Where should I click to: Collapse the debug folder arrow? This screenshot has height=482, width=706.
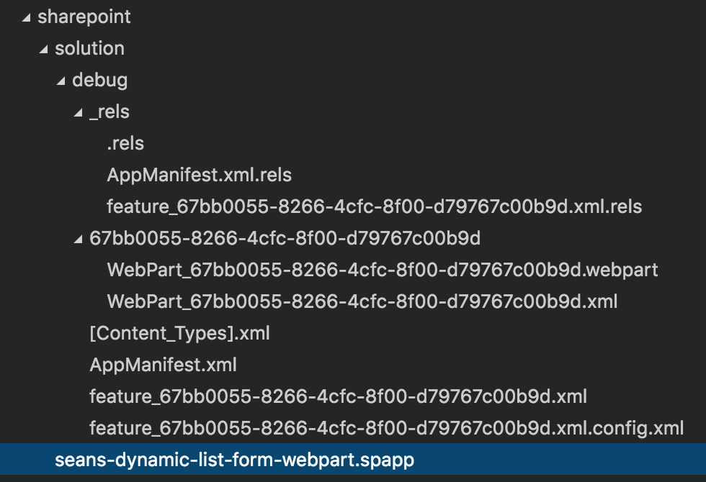coord(61,81)
